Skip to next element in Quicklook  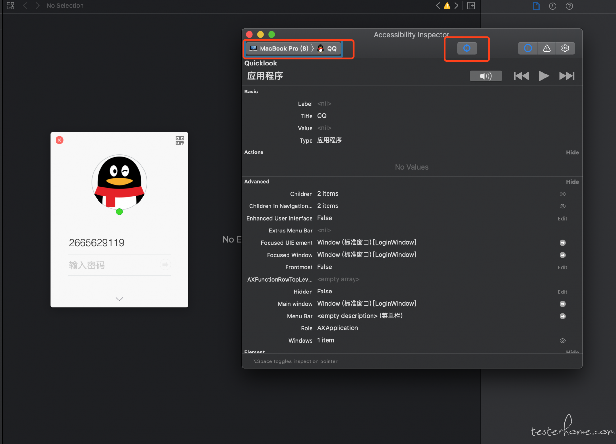pyautogui.click(x=567, y=76)
